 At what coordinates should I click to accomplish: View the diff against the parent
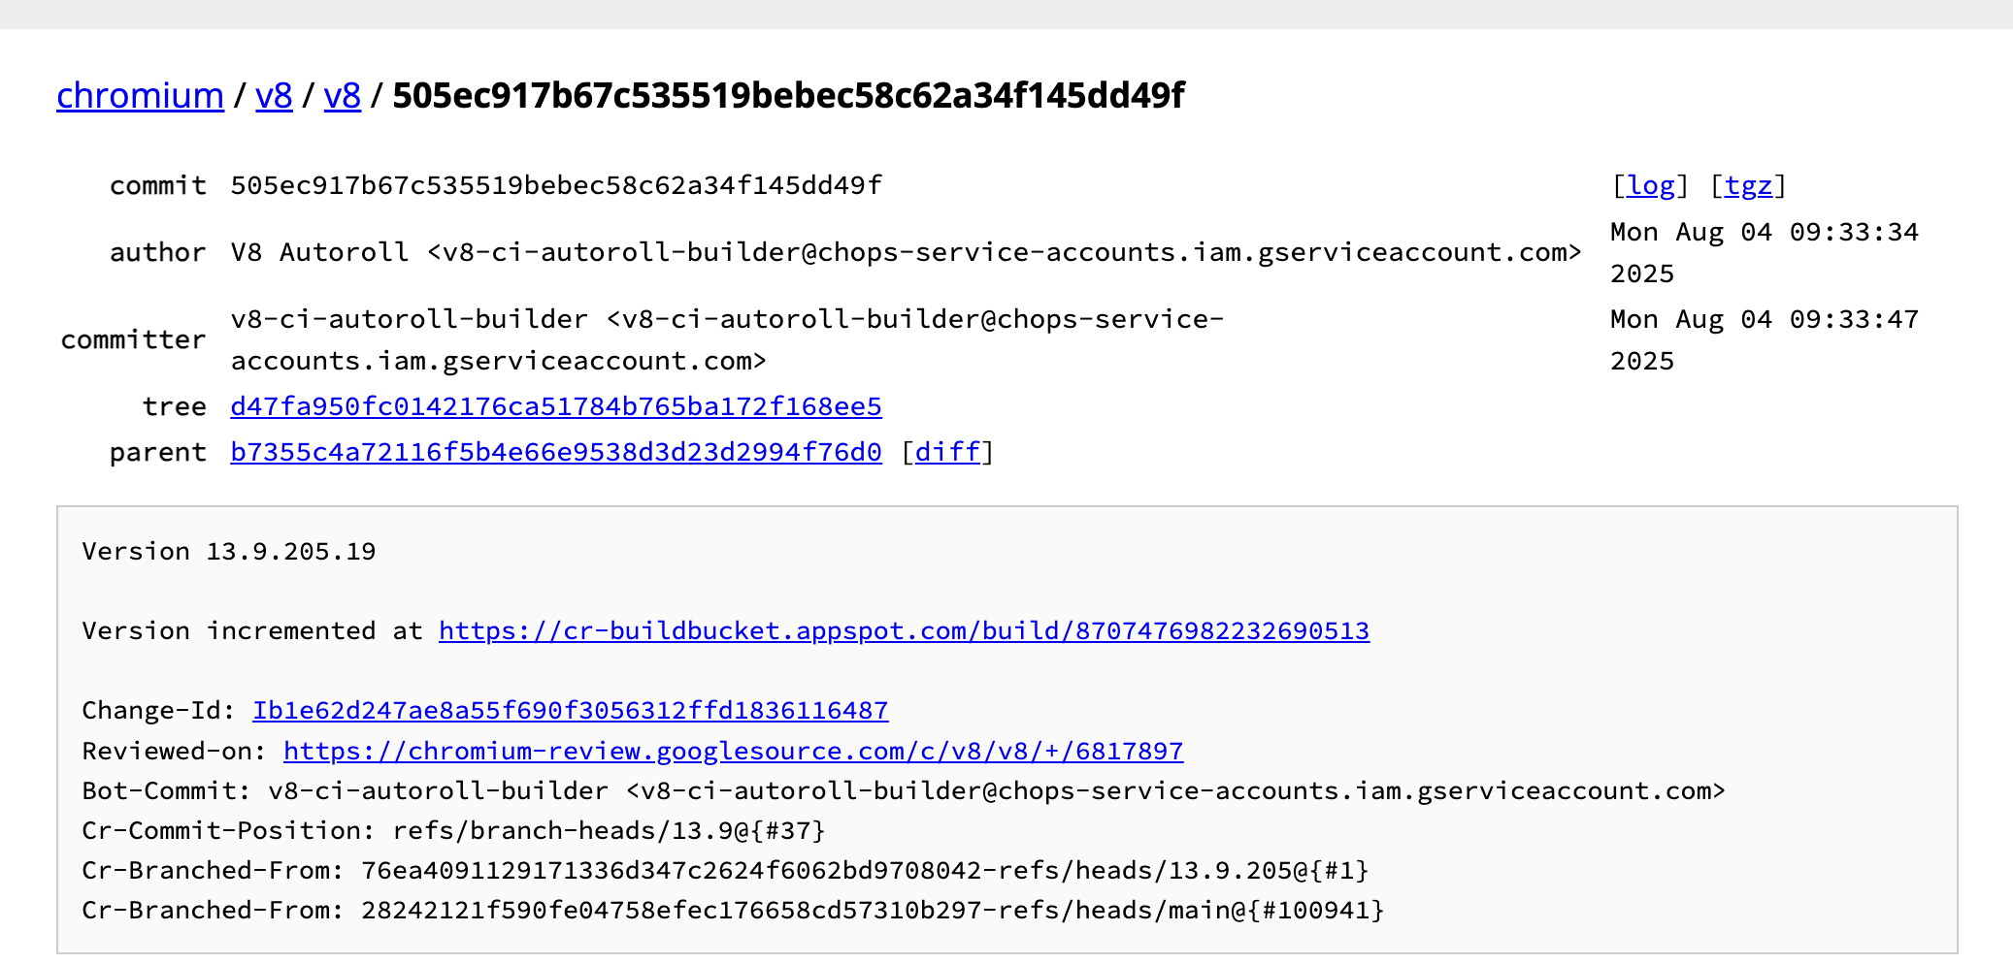[x=947, y=452]
